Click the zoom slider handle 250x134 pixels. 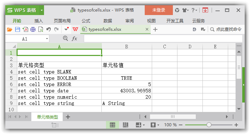(x=209, y=125)
